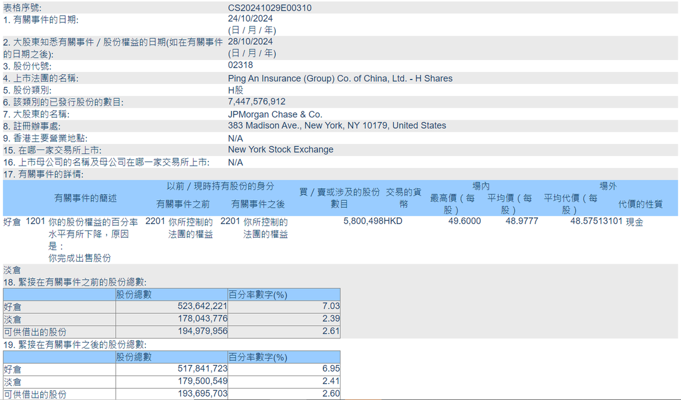The image size is (681, 400).
Task: Select stock code 02318
Action: (x=240, y=65)
